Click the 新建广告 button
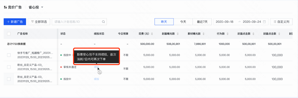The image size is (298, 98). [15, 22]
